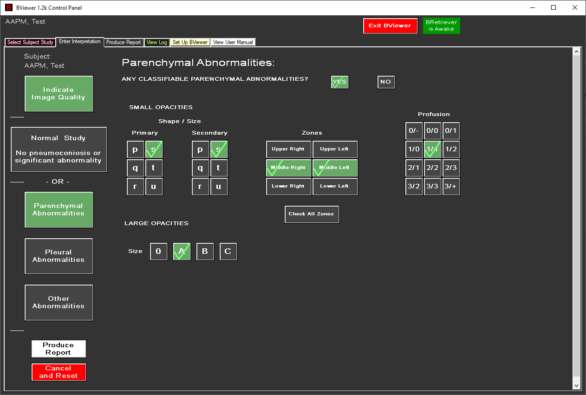Click the BViewer logo icon in title bar

tap(8, 7)
